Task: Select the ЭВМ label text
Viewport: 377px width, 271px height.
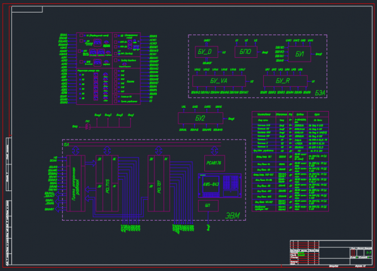Action: point(233,214)
